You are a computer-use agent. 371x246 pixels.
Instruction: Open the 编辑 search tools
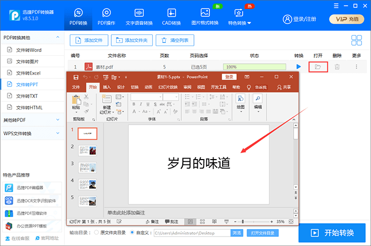(x=258, y=103)
